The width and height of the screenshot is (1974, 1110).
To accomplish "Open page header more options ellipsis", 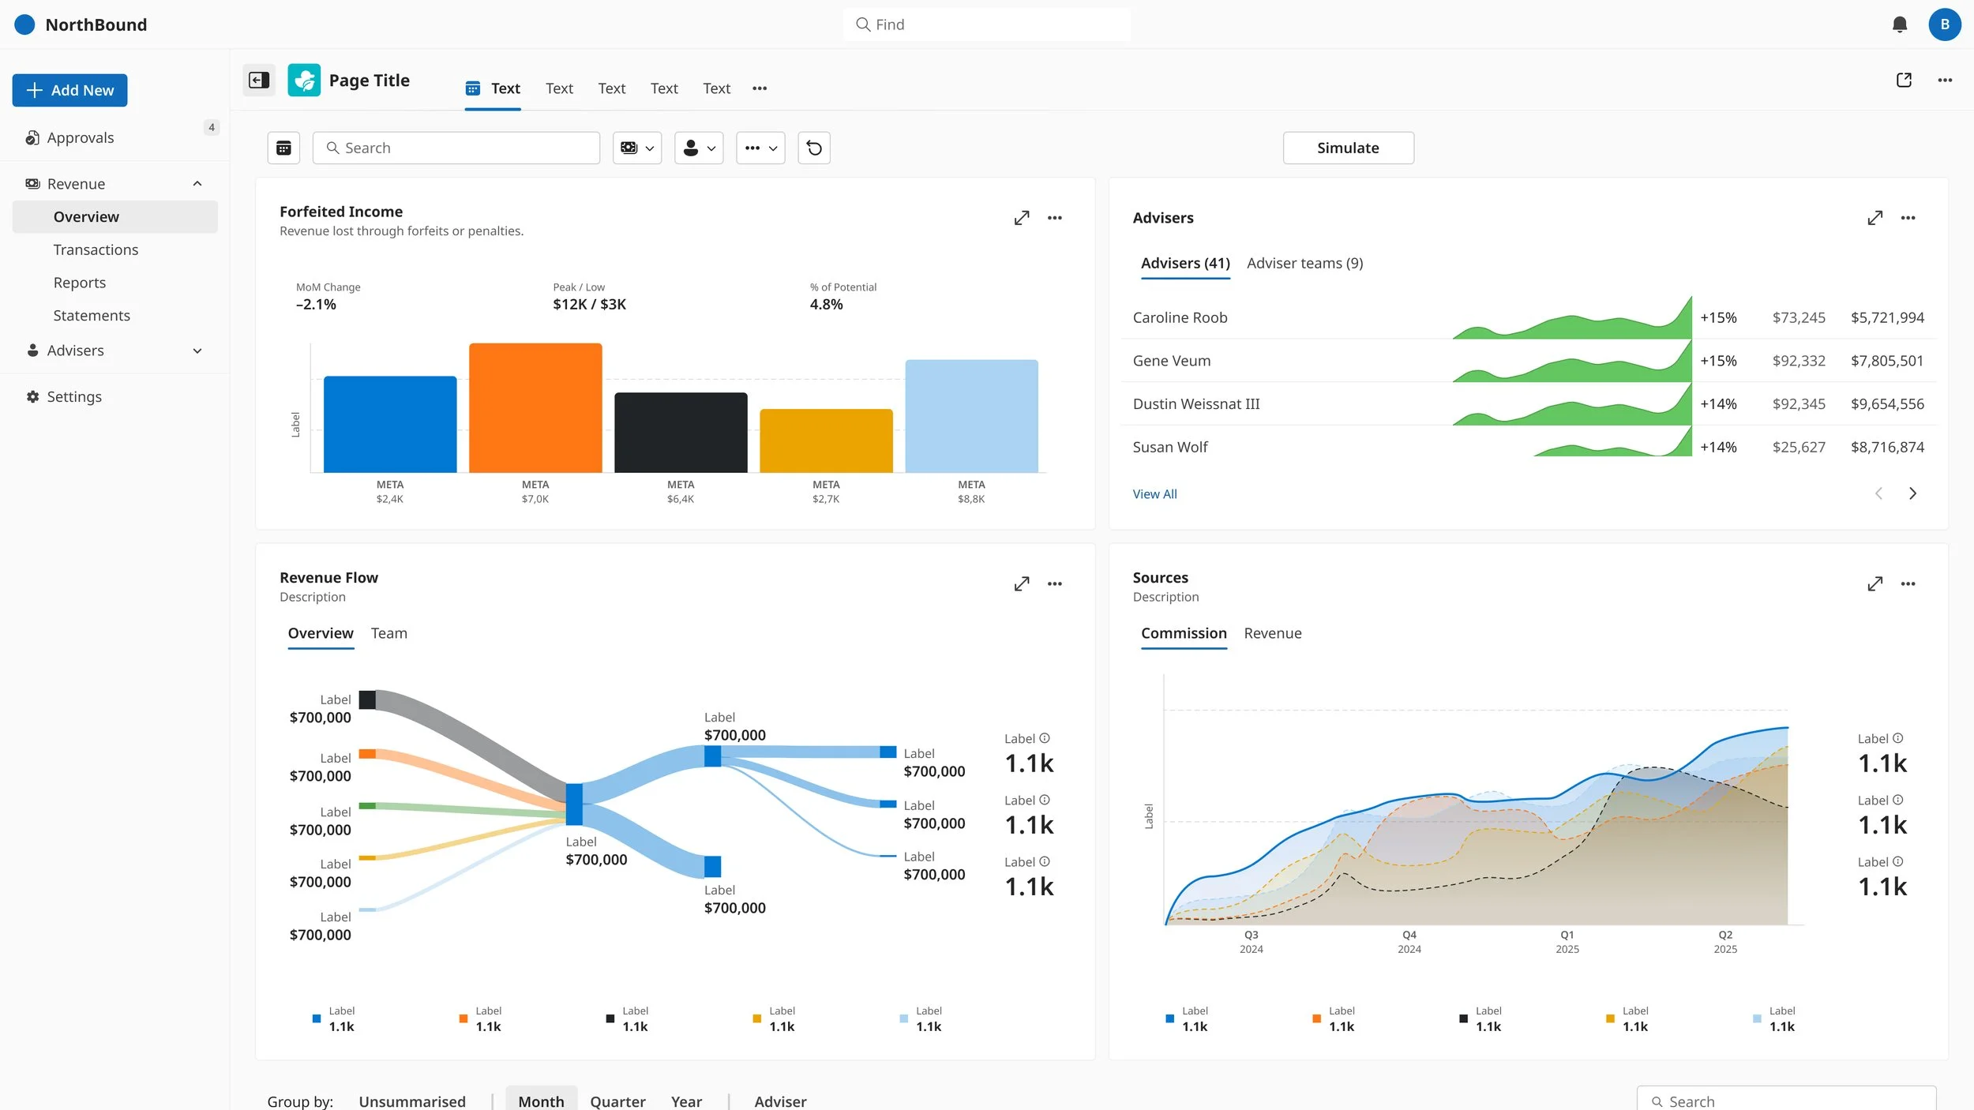I will coord(1945,80).
